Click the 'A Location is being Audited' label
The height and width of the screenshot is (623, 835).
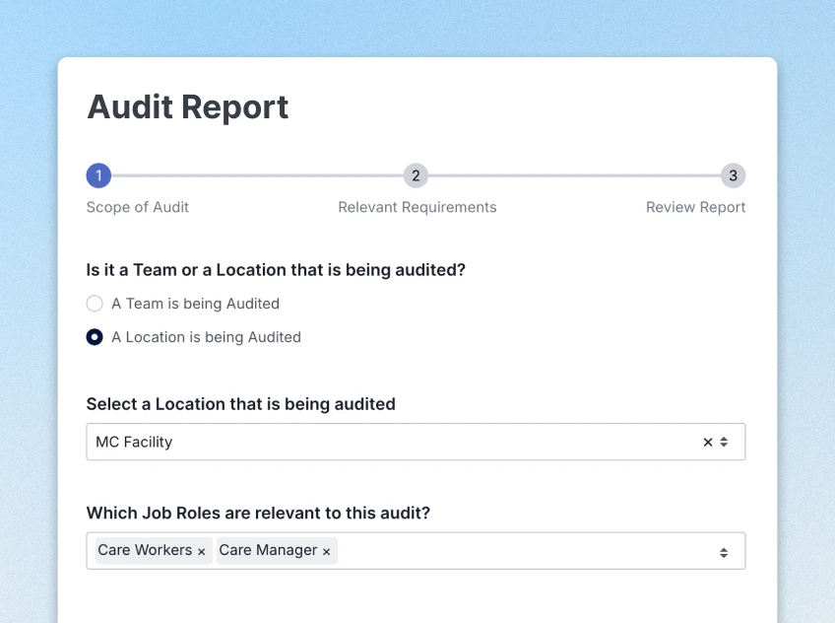point(206,337)
